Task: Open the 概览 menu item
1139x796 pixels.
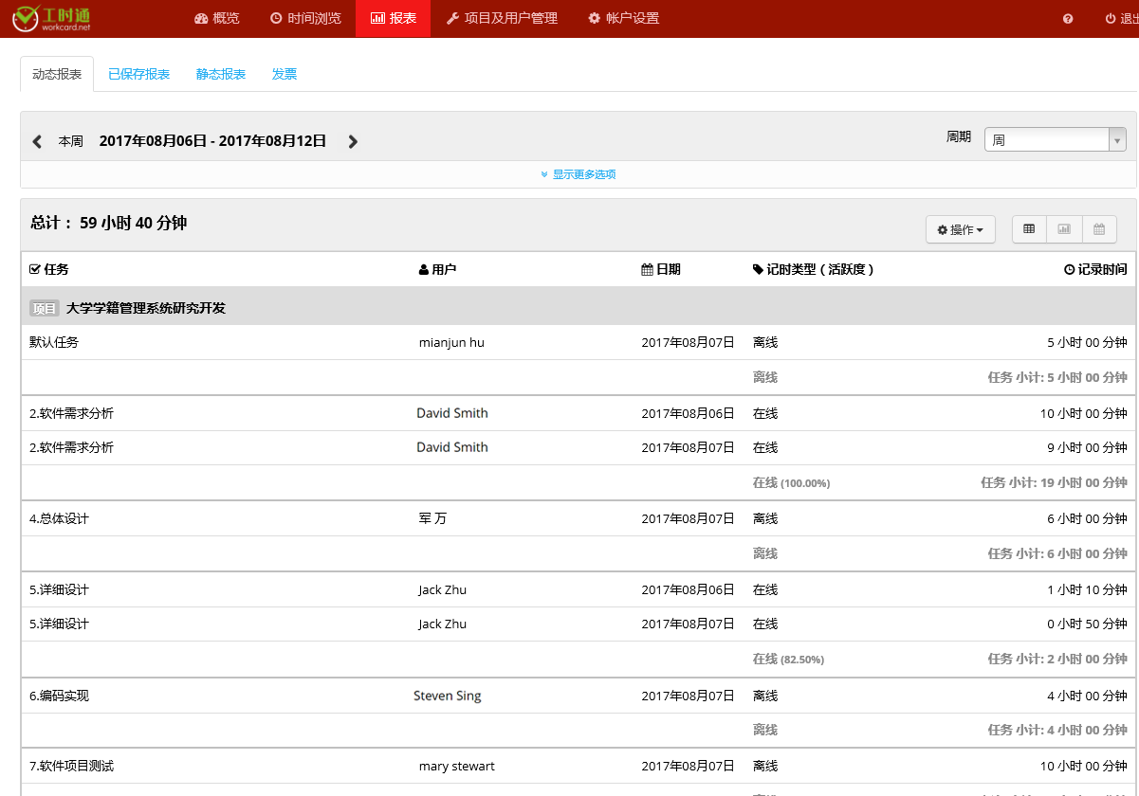Action: [x=216, y=19]
